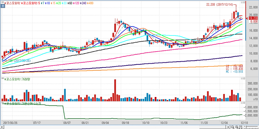Click the zoom in magnifier icon

(237, 127)
